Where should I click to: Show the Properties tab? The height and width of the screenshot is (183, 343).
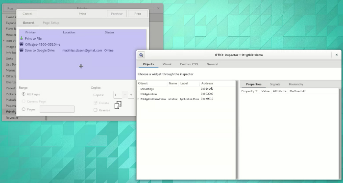coord(254,84)
